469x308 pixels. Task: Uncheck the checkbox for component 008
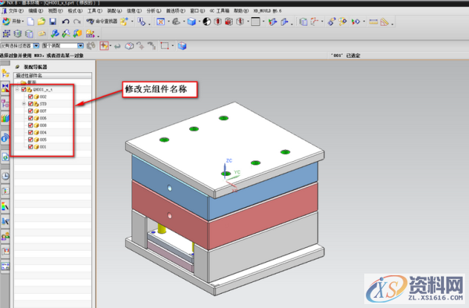(30, 125)
